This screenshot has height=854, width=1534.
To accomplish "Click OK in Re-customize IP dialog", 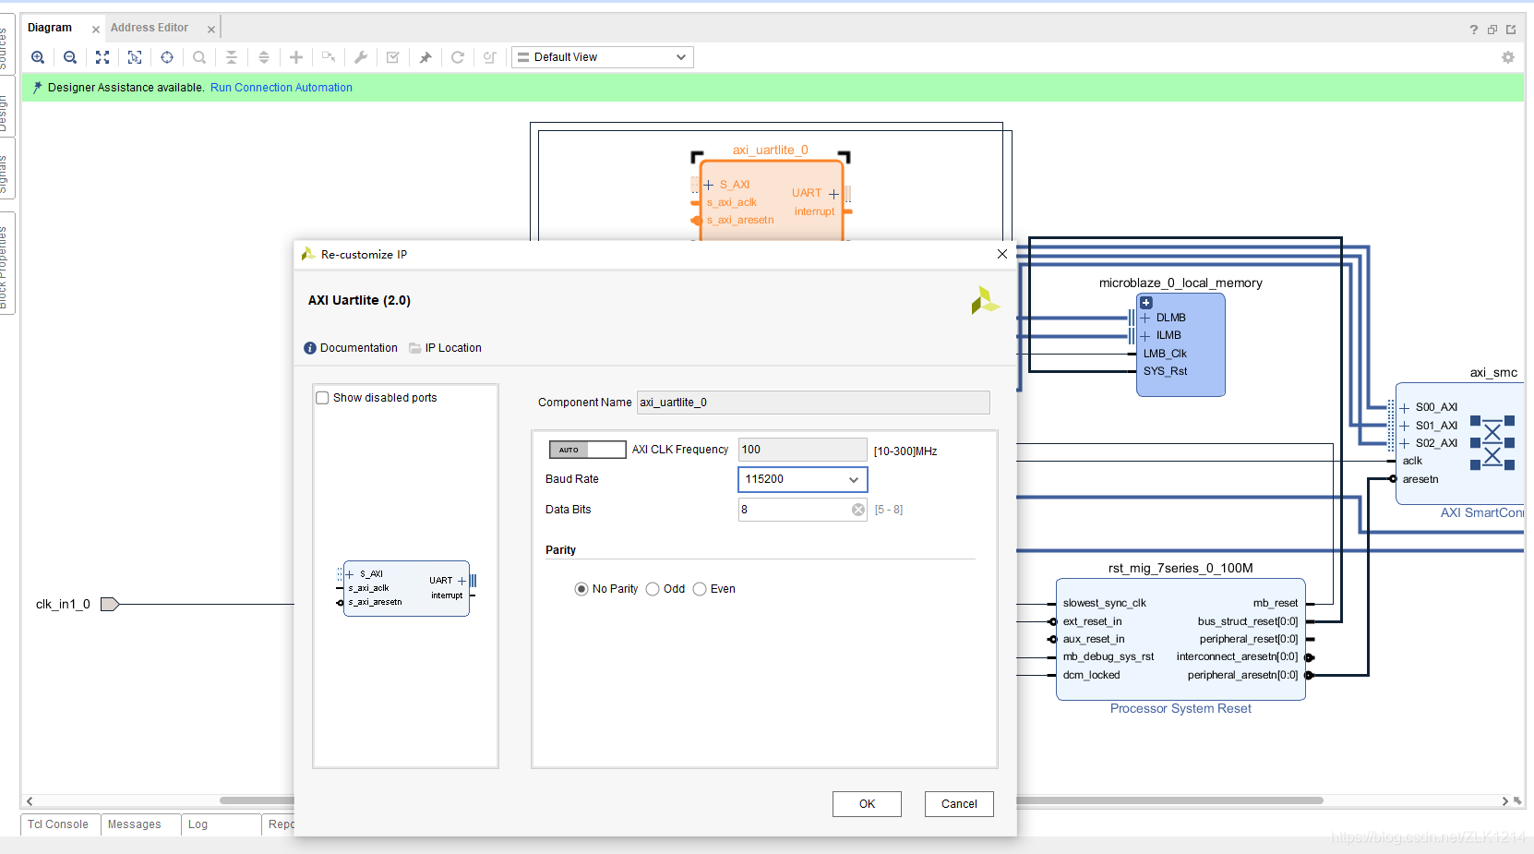I will [867, 804].
